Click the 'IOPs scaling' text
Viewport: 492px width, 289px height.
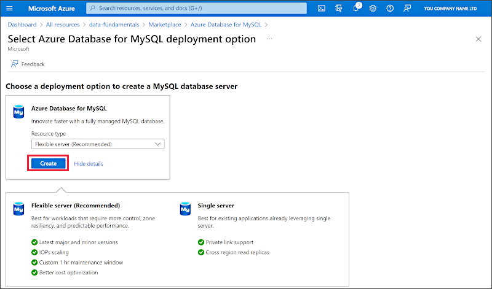coord(54,252)
